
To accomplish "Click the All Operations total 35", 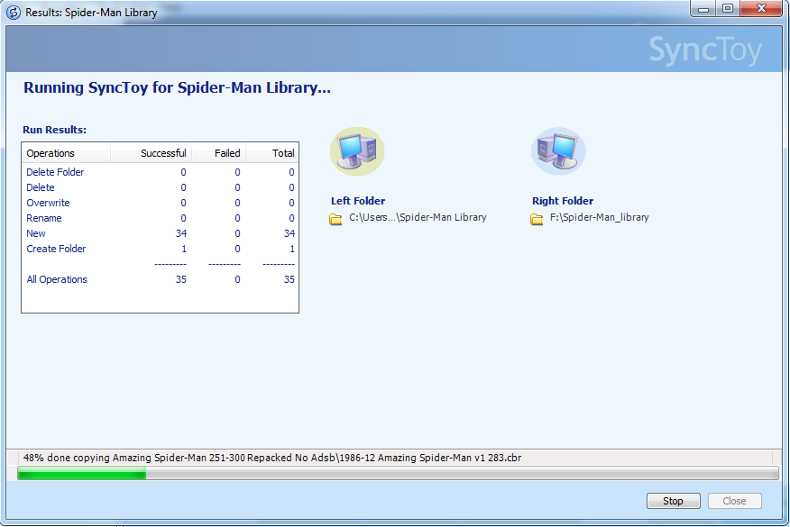I will coord(289,279).
